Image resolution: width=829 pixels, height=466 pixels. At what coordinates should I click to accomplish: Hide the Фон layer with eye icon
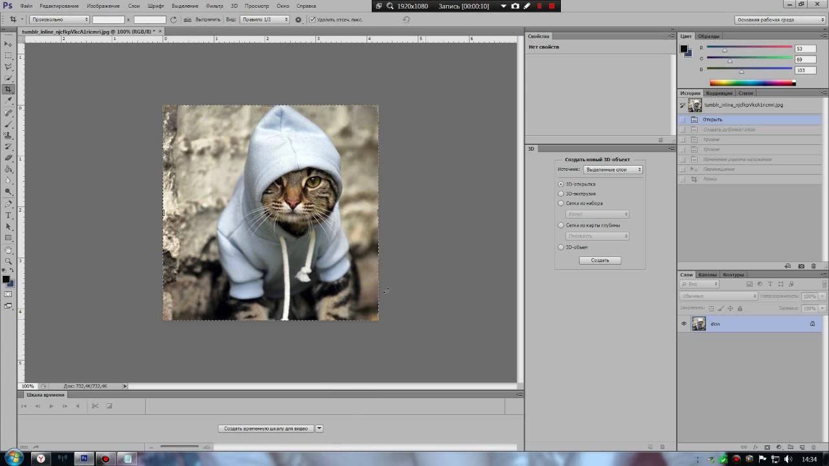tap(683, 324)
